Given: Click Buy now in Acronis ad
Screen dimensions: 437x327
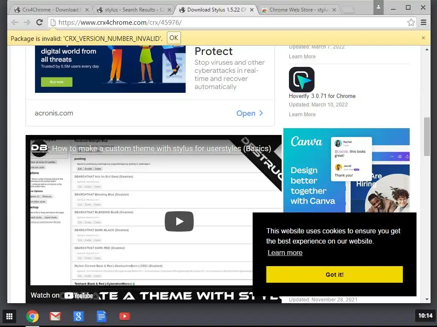Looking at the screenshot, I should (57, 82).
